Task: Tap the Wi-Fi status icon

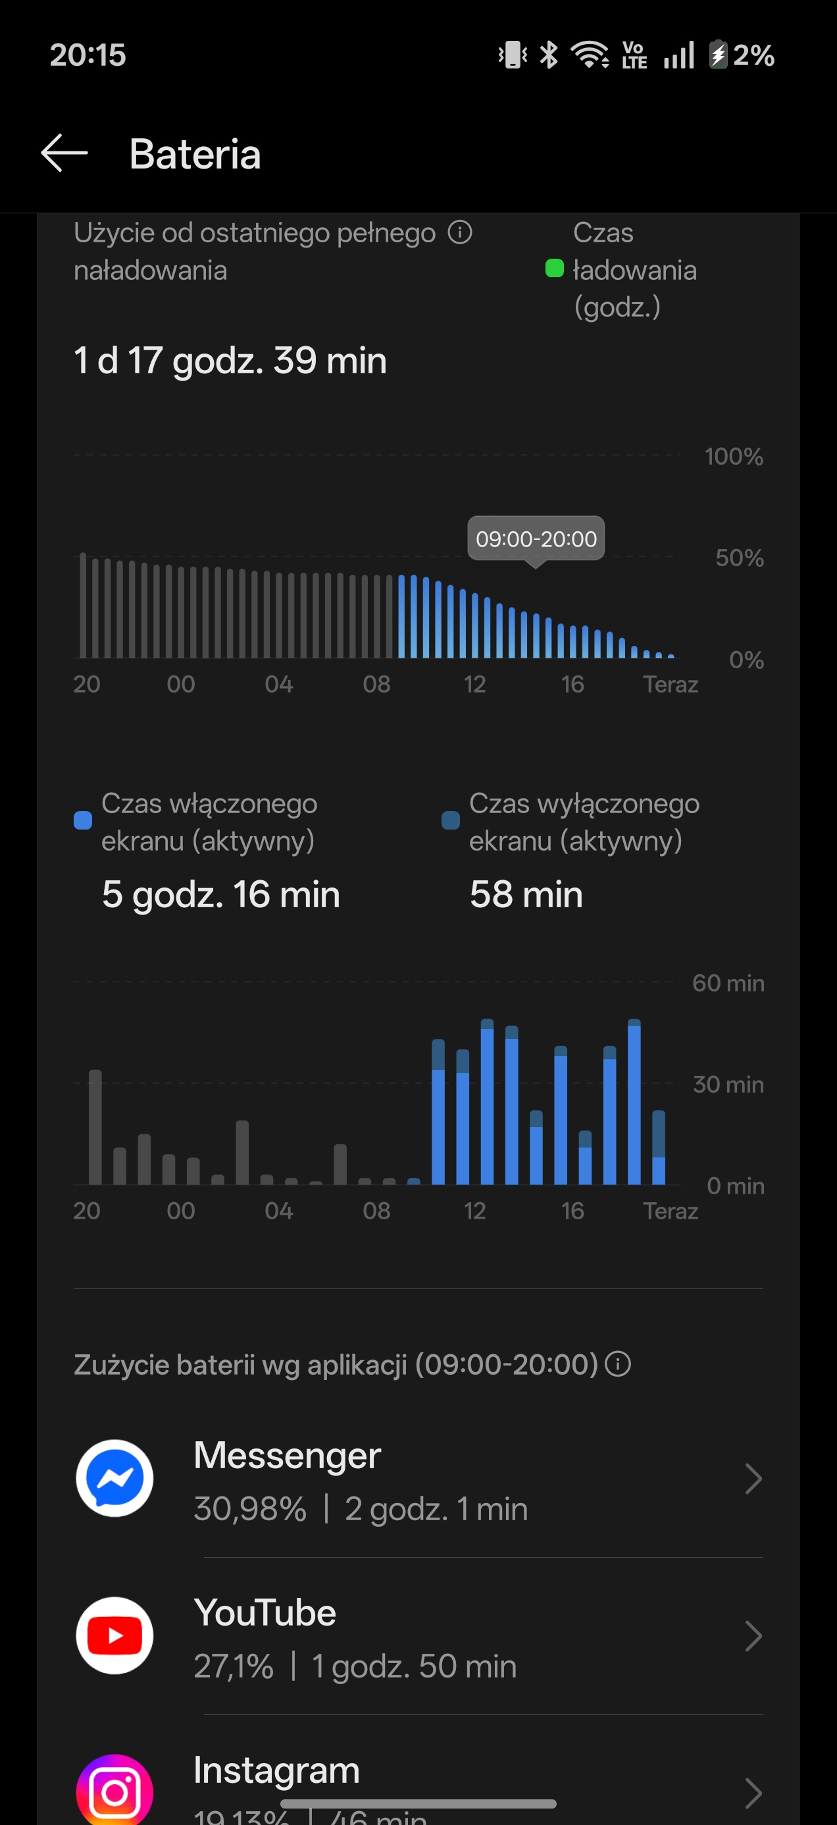Action: click(590, 55)
